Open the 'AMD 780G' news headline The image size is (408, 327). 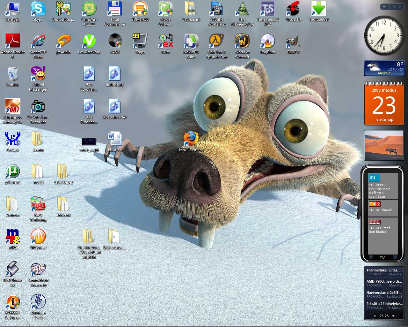(384, 281)
